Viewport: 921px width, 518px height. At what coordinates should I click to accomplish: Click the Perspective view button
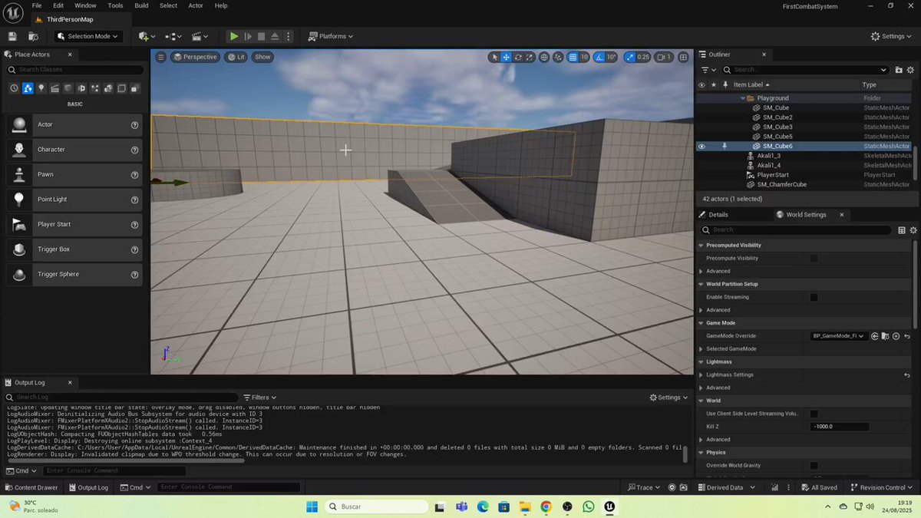coord(195,57)
